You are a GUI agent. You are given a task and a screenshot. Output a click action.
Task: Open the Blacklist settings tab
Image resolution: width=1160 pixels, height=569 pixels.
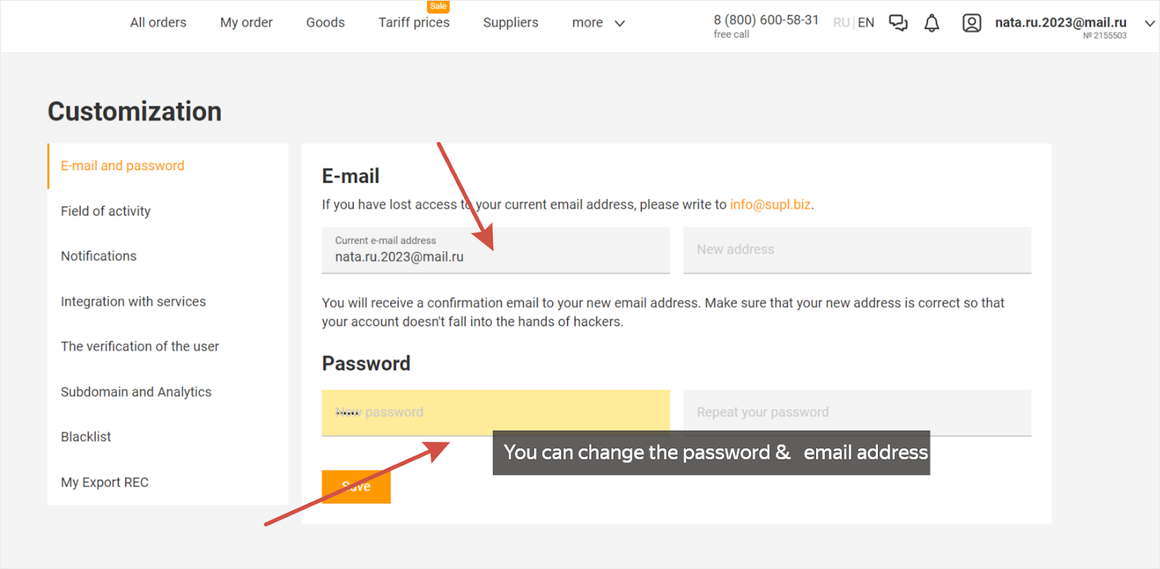pos(86,437)
